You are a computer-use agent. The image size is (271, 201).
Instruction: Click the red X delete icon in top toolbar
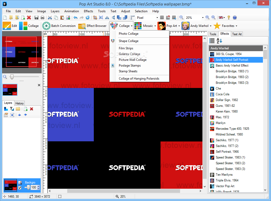click(x=29, y=17)
